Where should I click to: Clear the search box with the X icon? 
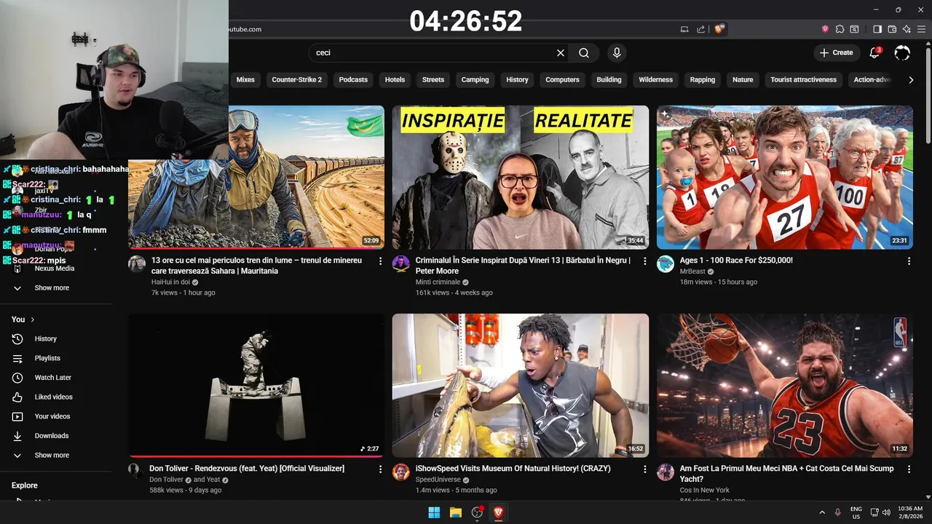(561, 52)
